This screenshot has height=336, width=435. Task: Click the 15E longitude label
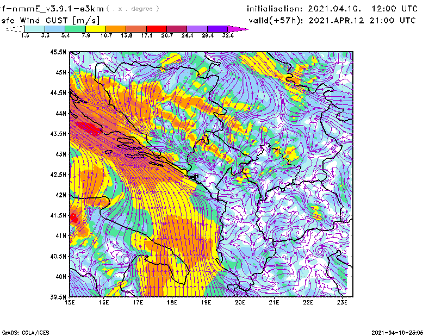click(x=70, y=302)
